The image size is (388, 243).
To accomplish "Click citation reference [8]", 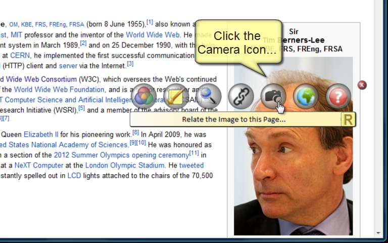I will tap(135, 133).
